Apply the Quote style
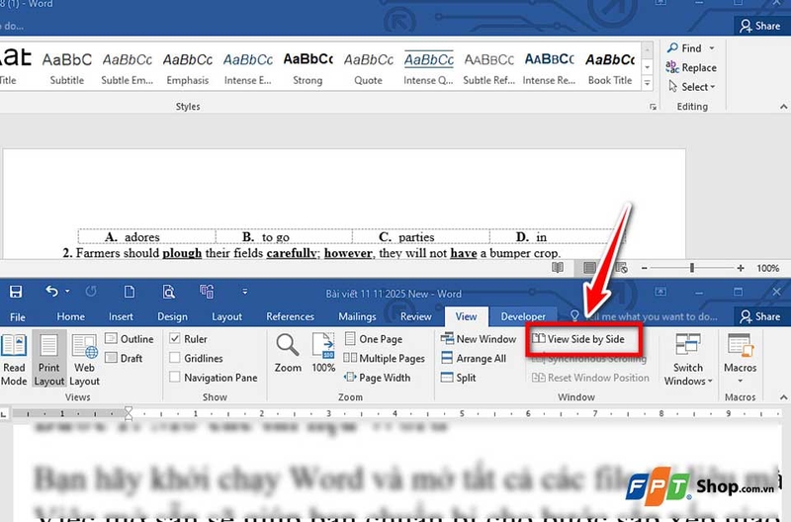The width and height of the screenshot is (791, 522). pos(368,68)
